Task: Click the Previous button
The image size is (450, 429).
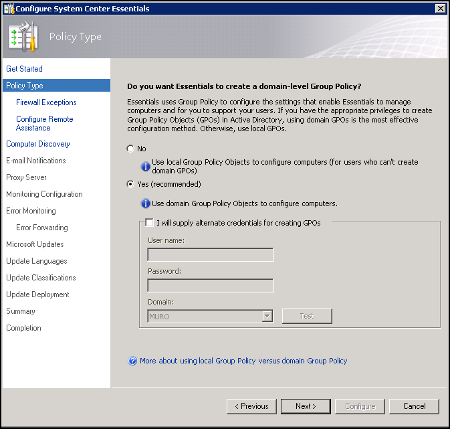Action: [251, 406]
